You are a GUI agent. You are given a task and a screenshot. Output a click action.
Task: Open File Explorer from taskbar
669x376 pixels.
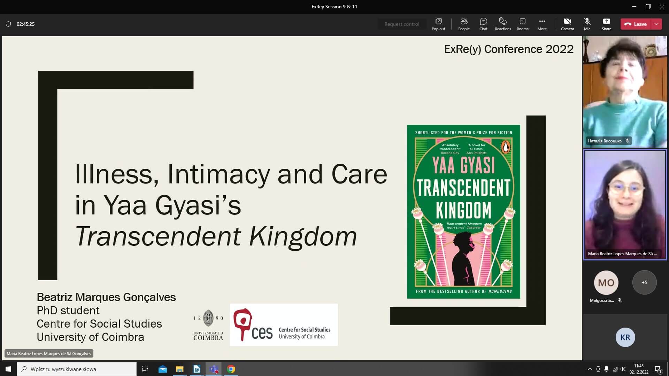pyautogui.click(x=179, y=369)
